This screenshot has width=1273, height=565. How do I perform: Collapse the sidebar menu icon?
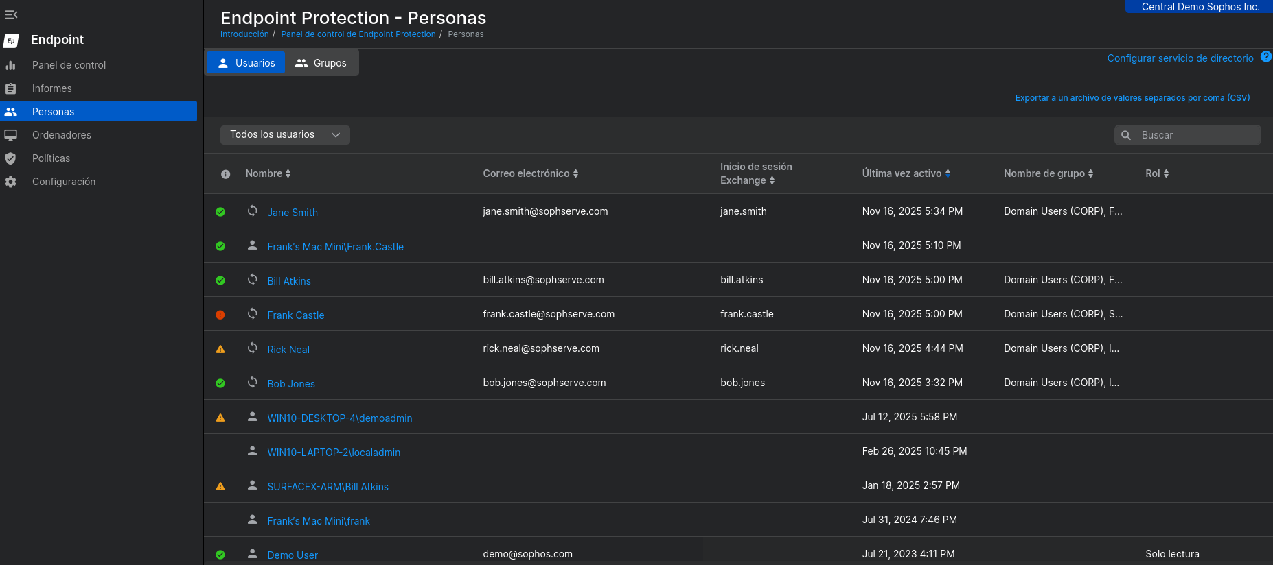pyautogui.click(x=11, y=14)
